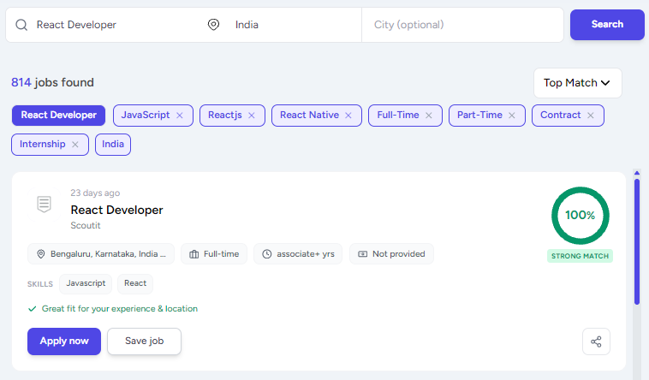Click the share icon on the job card
Viewport: 649px width, 380px height.
(x=596, y=341)
